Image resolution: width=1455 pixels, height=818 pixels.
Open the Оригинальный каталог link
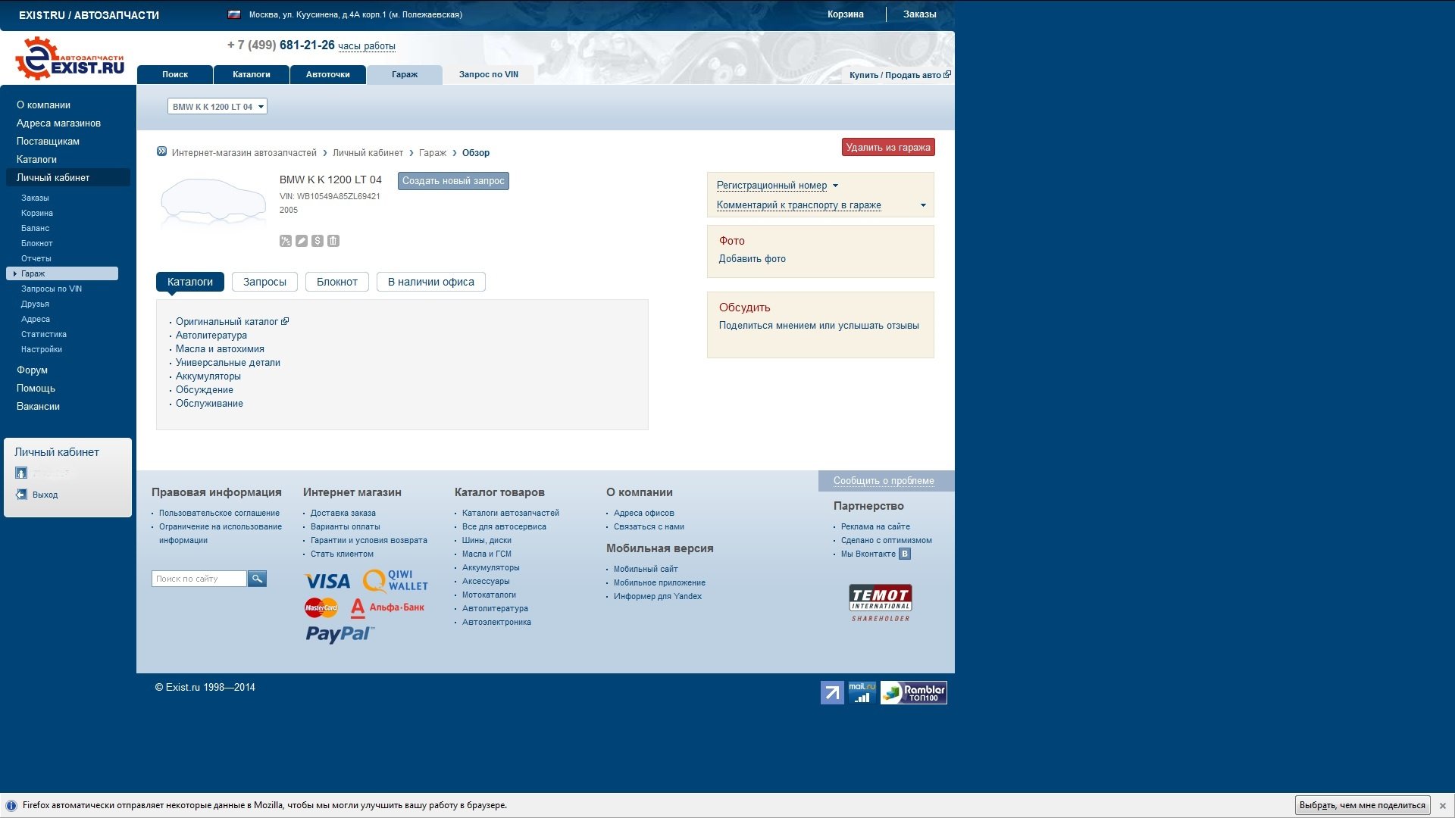click(x=227, y=322)
